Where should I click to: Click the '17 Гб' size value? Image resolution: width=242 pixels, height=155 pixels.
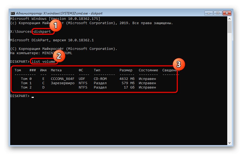pyautogui.click(x=129, y=87)
